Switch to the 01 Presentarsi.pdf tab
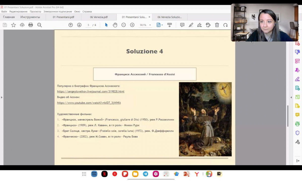 pos(63,17)
